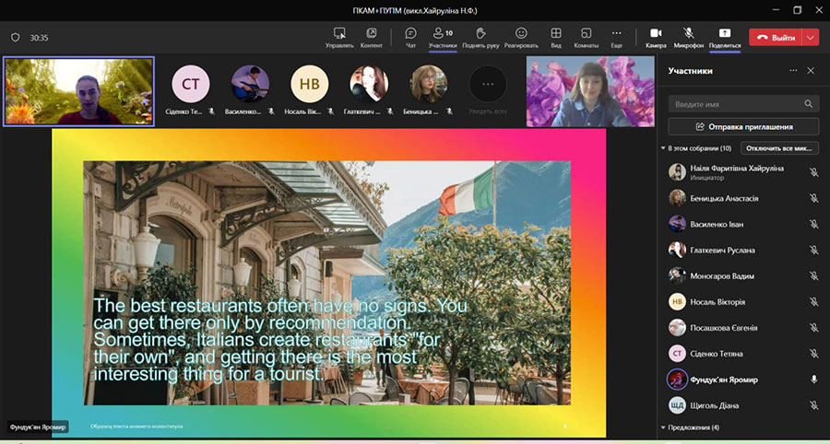Open the Контент pop-out icon

click(371, 34)
